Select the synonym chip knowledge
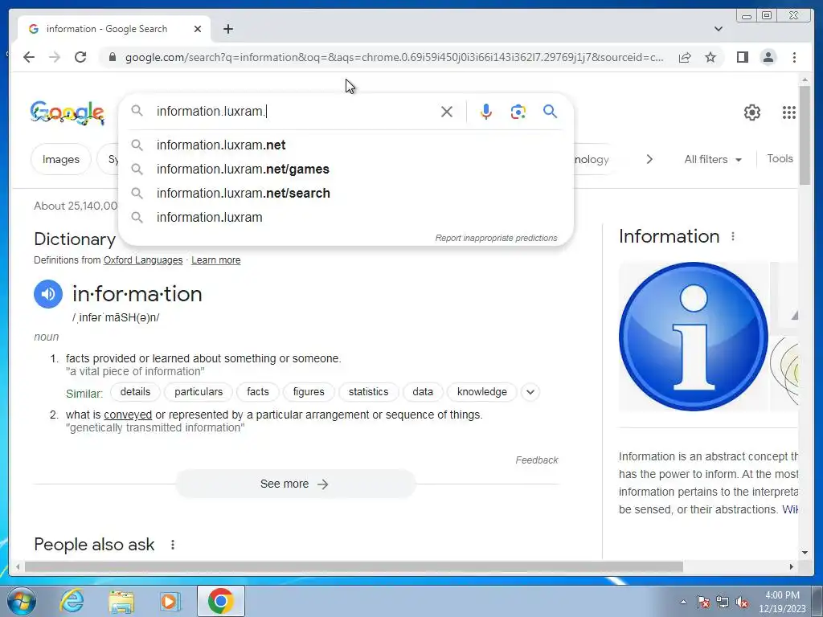Viewport: 823px width, 617px height. click(482, 392)
